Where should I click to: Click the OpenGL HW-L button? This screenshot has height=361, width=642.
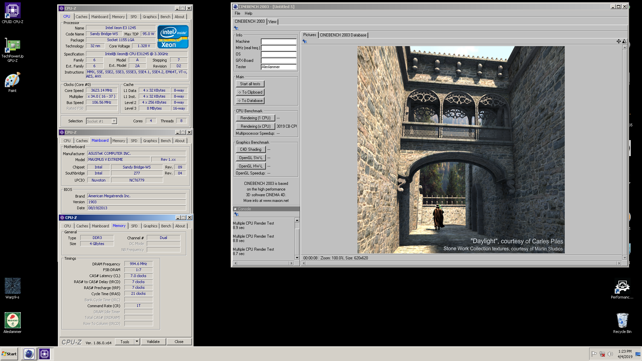tap(251, 166)
